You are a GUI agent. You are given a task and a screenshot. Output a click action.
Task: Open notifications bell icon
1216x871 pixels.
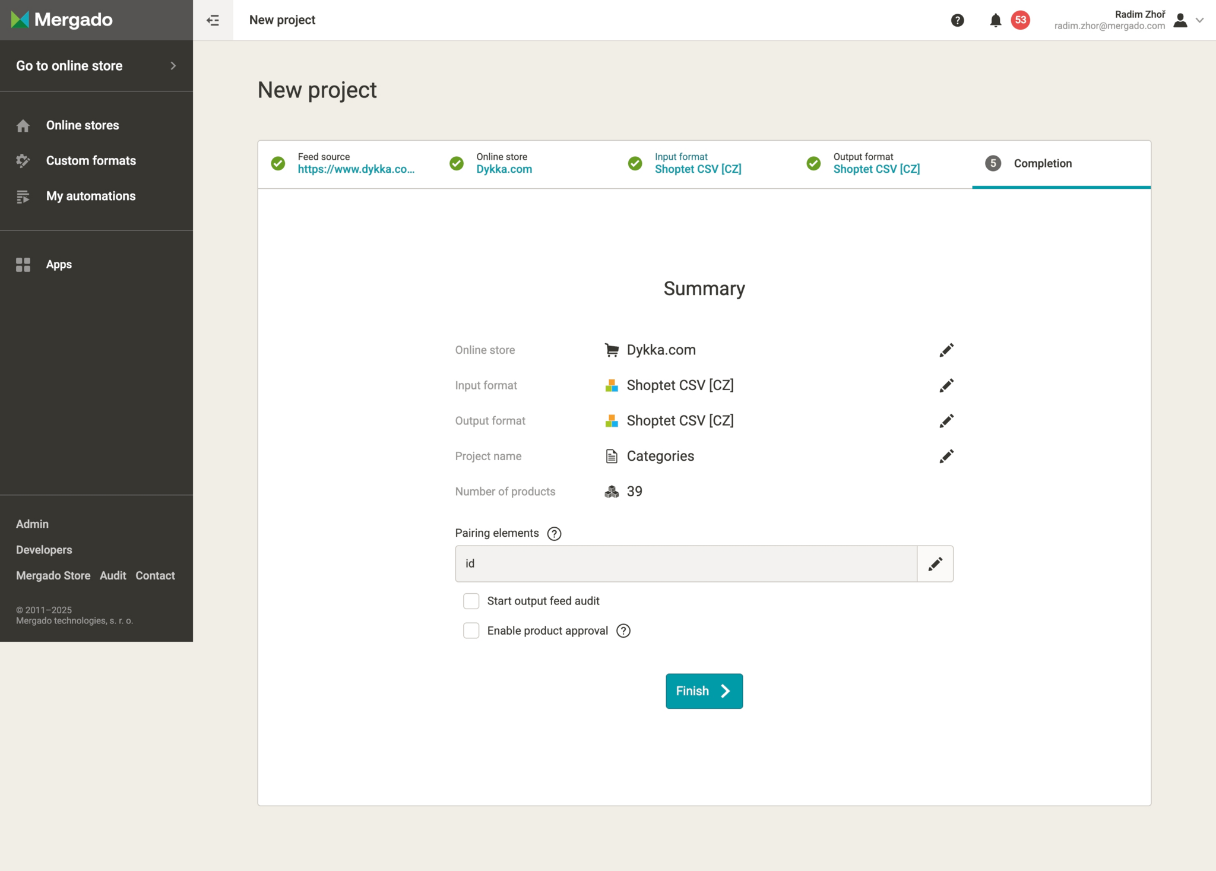coord(996,20)
